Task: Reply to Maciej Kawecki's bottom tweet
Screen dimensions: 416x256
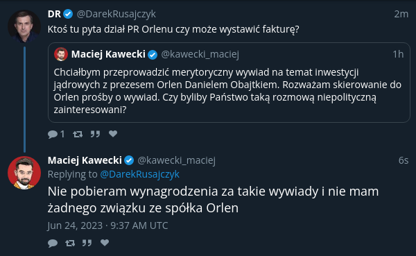Action: (53, 243)
